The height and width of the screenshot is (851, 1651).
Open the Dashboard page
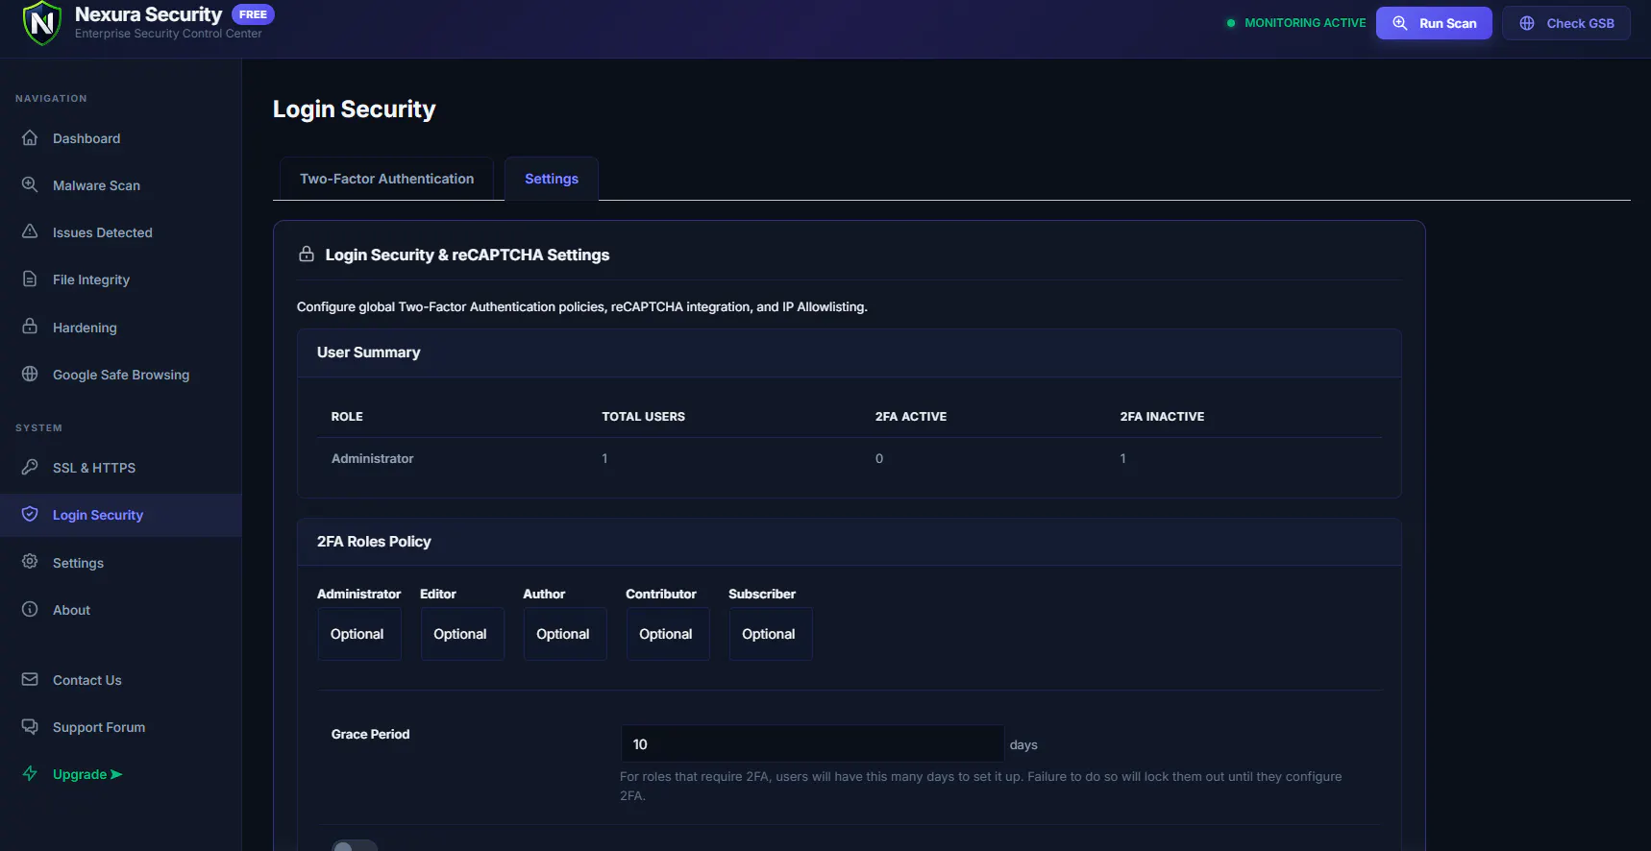(x=121, y=138)
